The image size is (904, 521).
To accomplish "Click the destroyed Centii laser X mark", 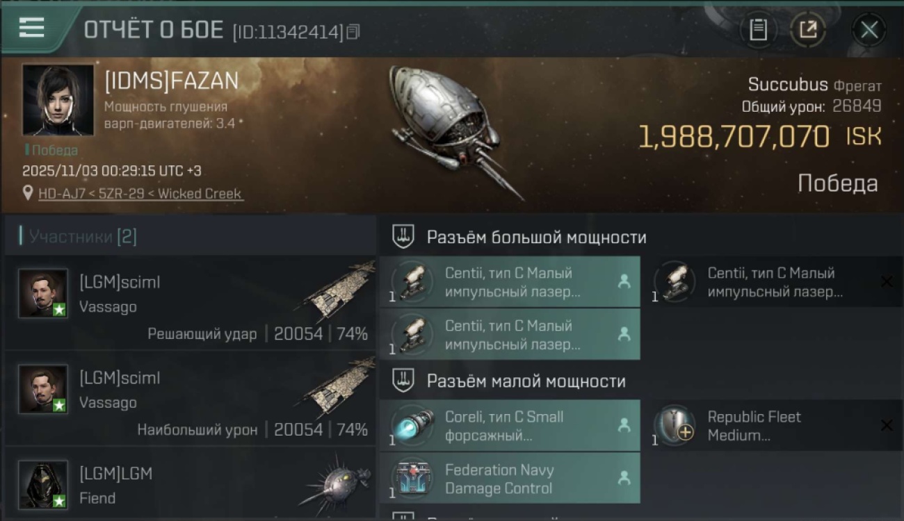I will point(887,281).
